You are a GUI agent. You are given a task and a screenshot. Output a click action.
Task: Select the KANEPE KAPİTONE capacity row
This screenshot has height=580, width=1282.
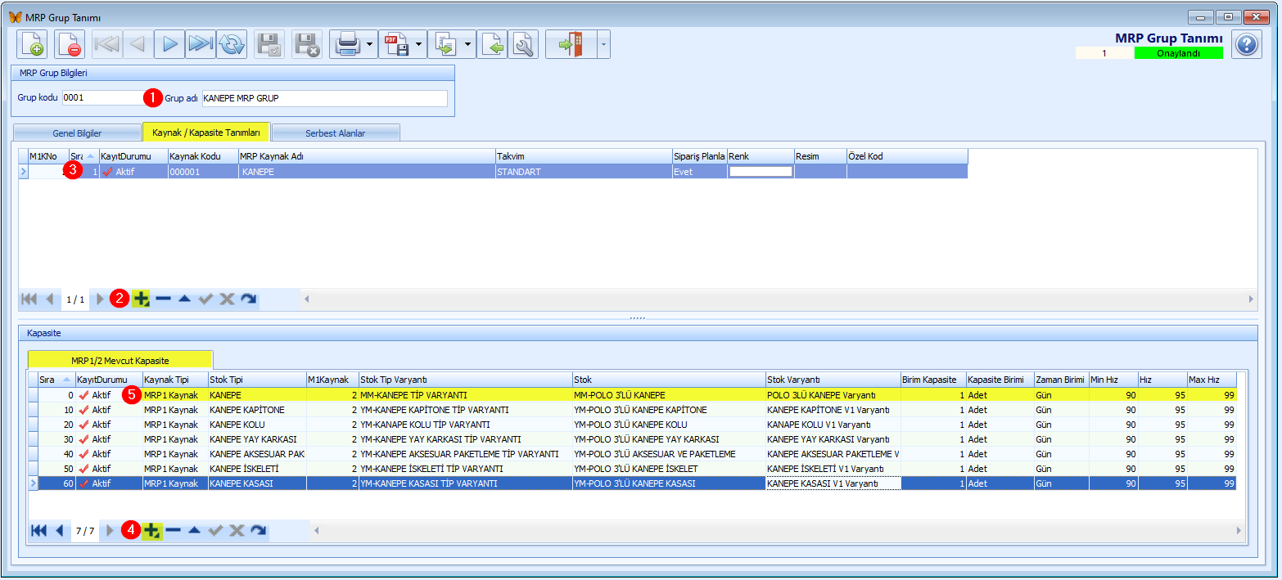pos(631,409)
